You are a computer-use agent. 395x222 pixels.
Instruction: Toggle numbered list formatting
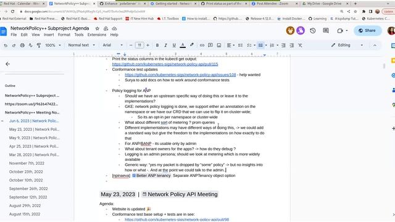272,45
